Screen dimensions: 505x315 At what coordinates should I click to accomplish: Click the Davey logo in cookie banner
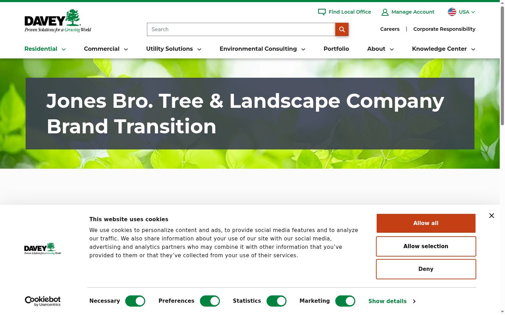tap(42, 249)
